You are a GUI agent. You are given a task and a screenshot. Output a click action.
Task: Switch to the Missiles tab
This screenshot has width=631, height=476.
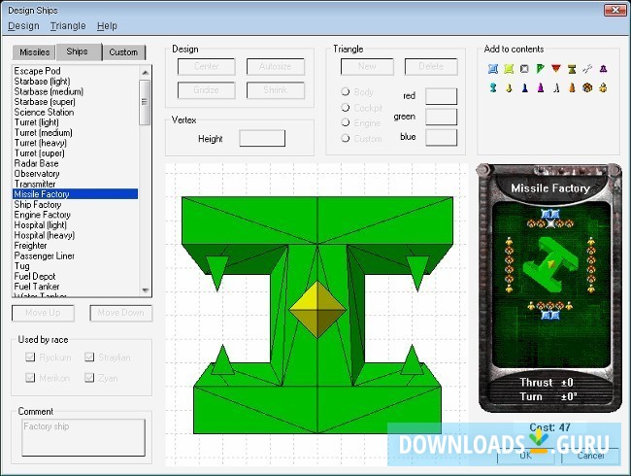click(x=35, y=52)
